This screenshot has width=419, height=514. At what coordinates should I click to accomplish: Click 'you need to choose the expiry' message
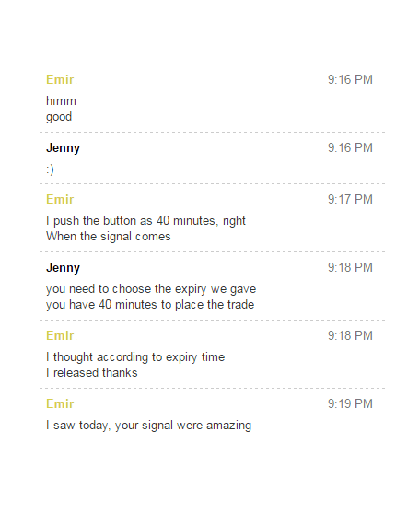point(151,289)
